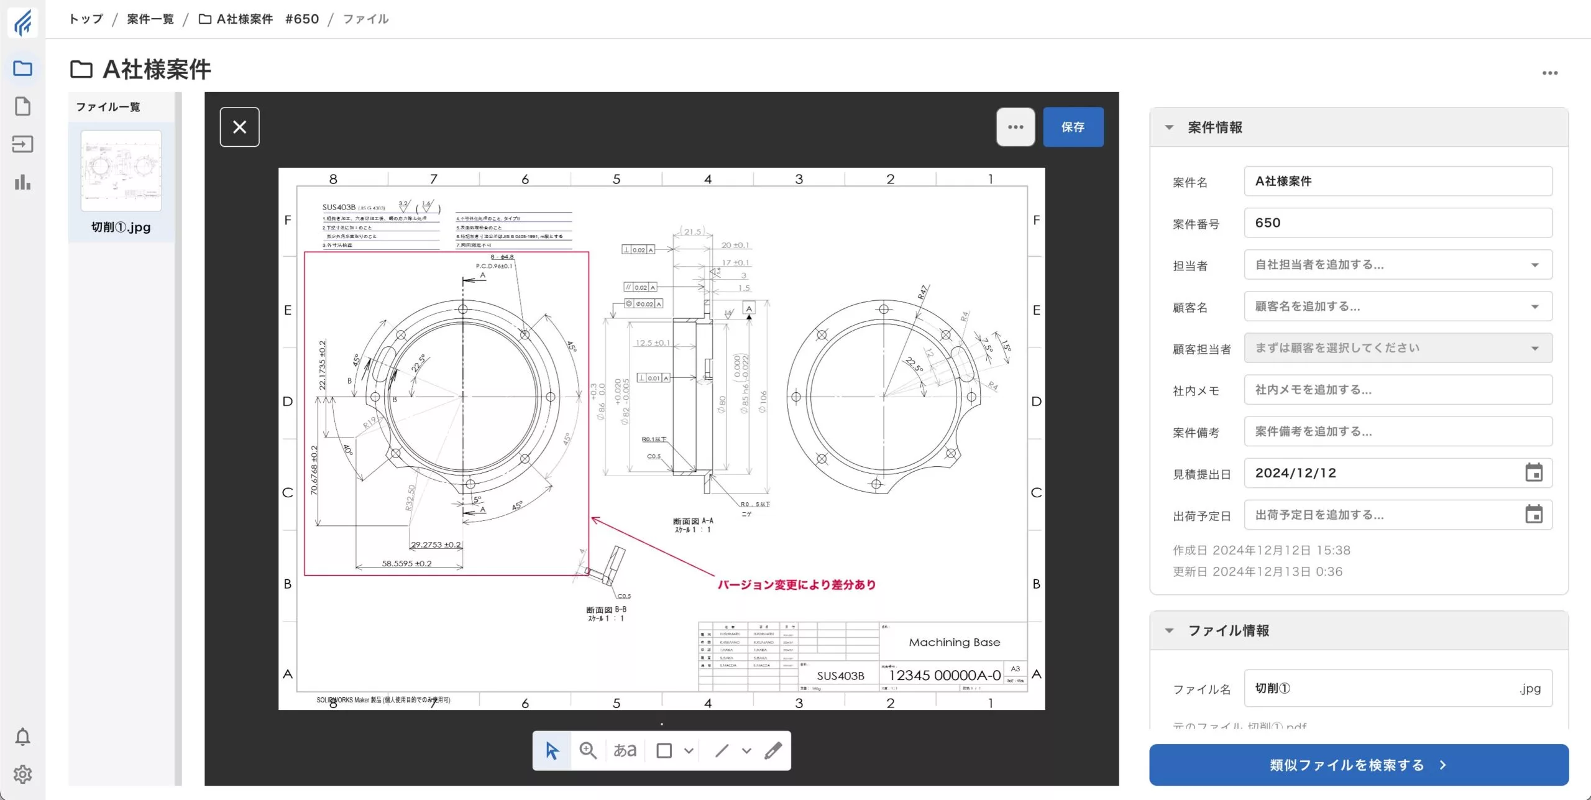The width and height of the screenshot is (1591, 800).
Task: Collapse the ファイル情報 section
Action: pyautogui.click(x=1169, y=630)
